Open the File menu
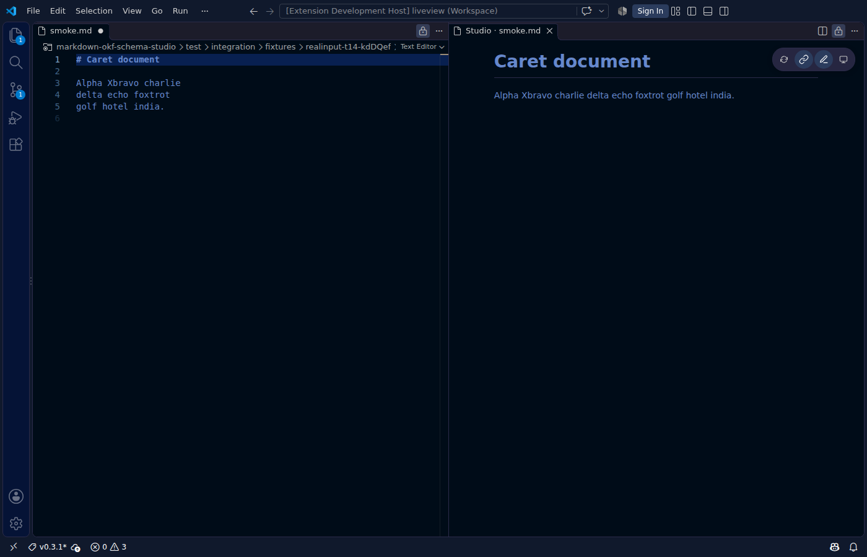Viewport: 867px width, 557px height. click(33, 11)
